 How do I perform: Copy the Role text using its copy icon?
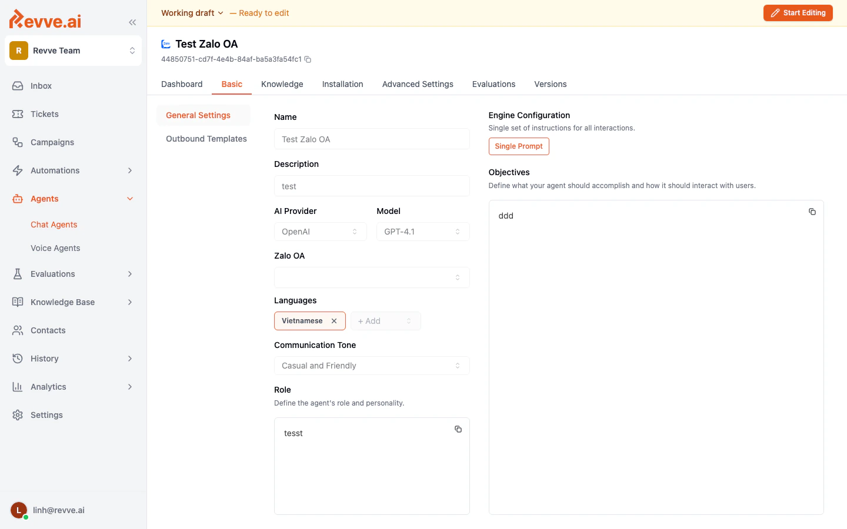458,429
